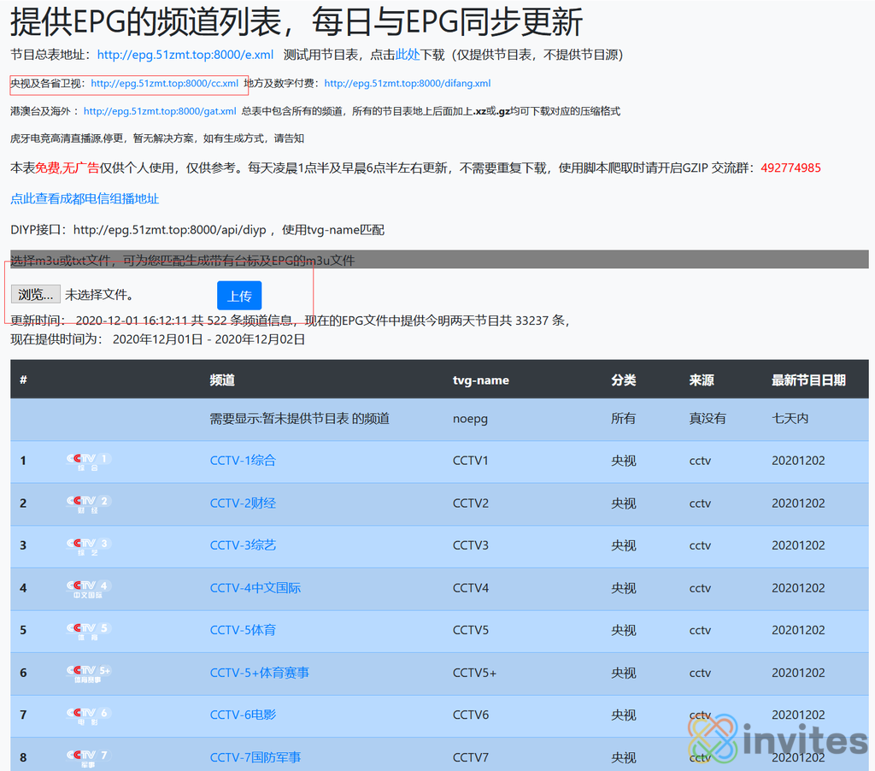Open 点此查看成都电信组播地址 link
The width and height of the screenshot is (875, 771).
[85, 199]
